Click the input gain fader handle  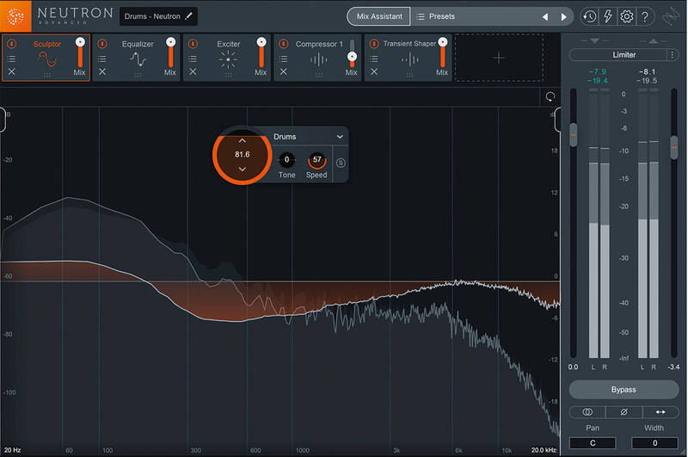pyautogui.click(x=573, y=135)
